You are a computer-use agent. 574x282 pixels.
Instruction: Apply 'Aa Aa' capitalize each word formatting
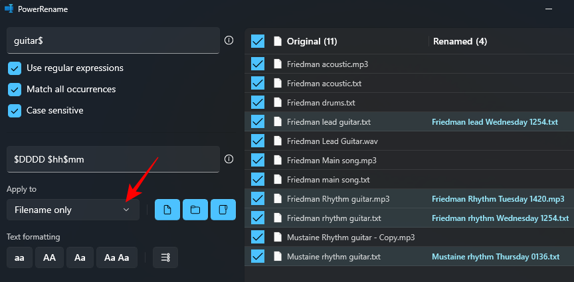[x=117, y=257]
